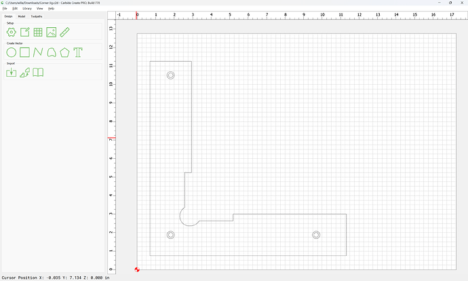Screen dimensions: 468x281
Task: Open the grid settings icon
Action: (x=38, y=33)
